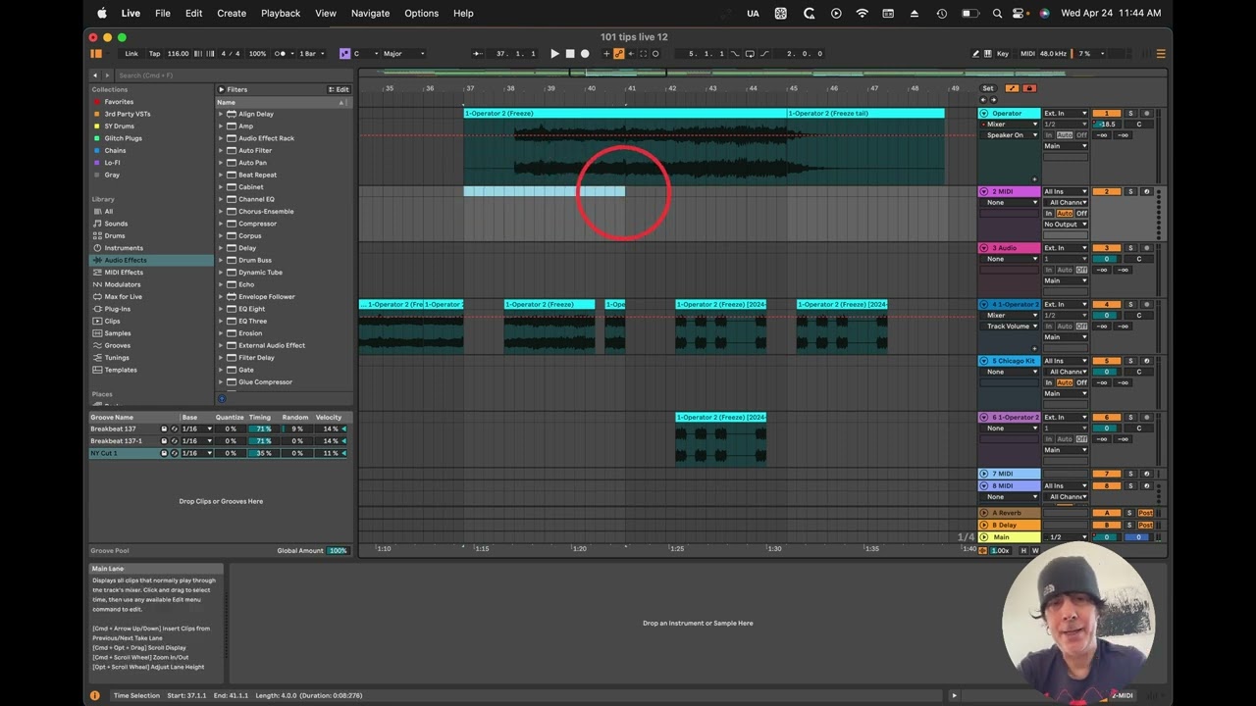Toggle the metronome button
The height and width of the screenshot is (706, 1256).
[281, 54]
